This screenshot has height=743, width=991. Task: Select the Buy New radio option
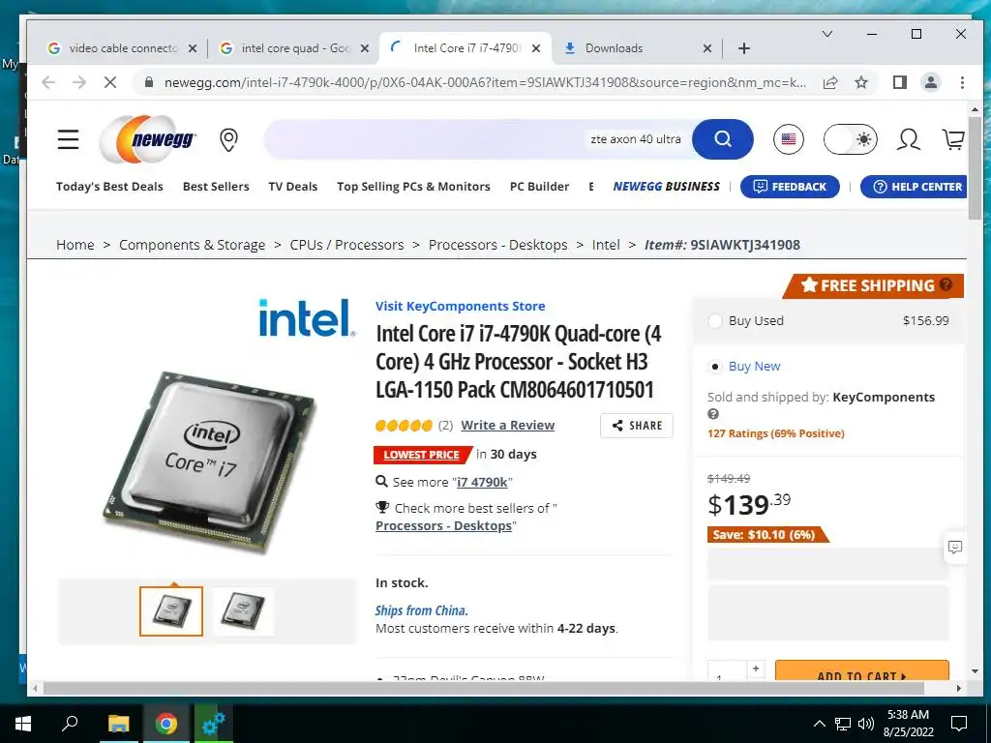click(715, 367)
